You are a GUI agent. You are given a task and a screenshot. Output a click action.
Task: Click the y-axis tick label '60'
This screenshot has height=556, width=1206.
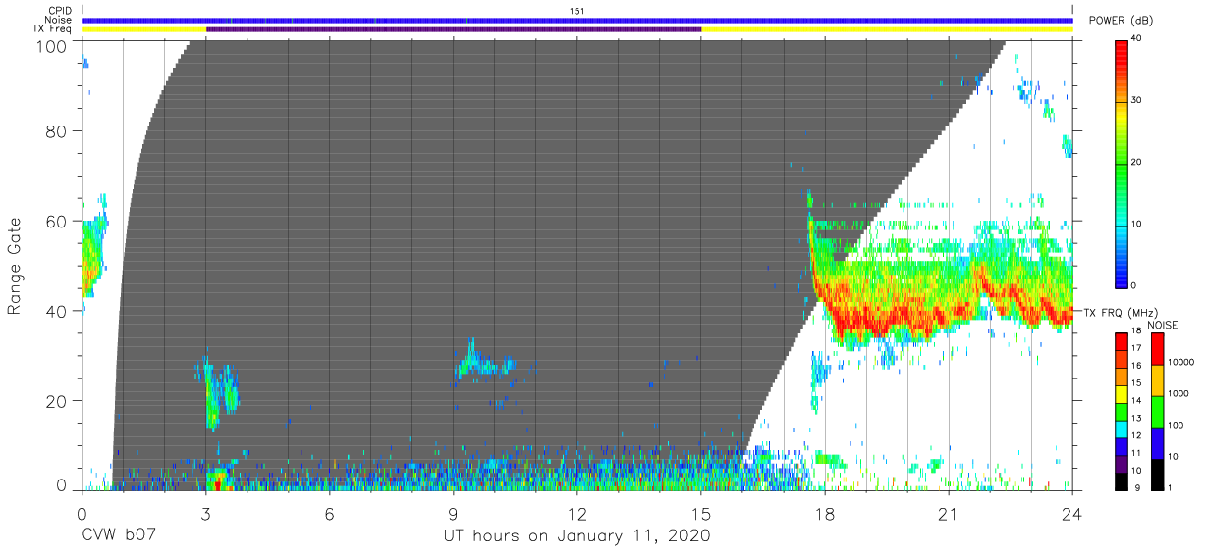(x=57, y=221)
